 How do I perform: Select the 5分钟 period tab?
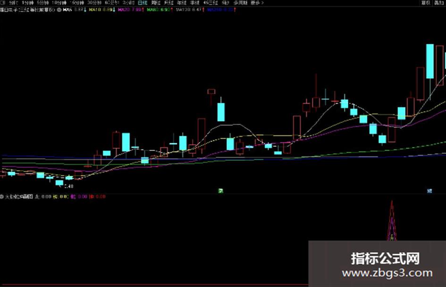42,3
